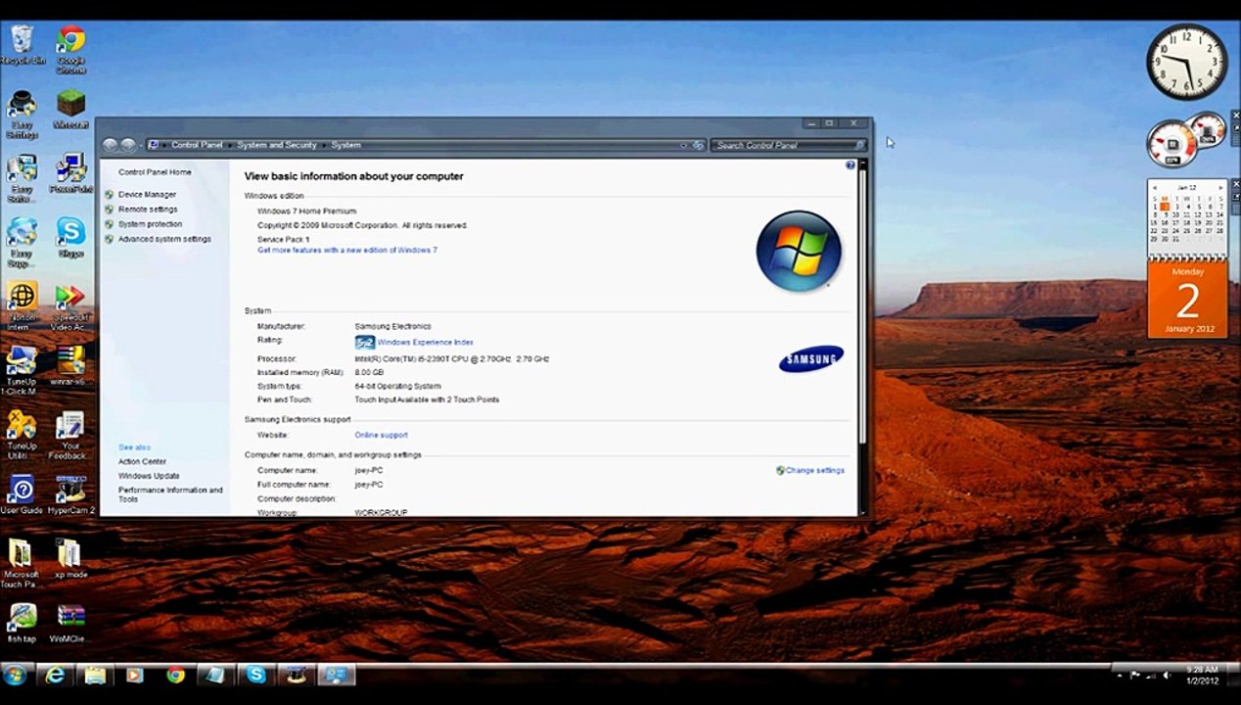1241x705 pixels.
Task: Open Performance Information and Tools
Action: click(x=170, y=494)
